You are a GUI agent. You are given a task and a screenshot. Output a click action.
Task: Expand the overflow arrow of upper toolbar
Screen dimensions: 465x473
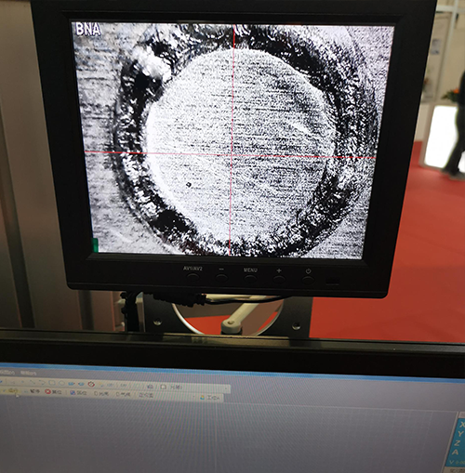click(226, 388)
